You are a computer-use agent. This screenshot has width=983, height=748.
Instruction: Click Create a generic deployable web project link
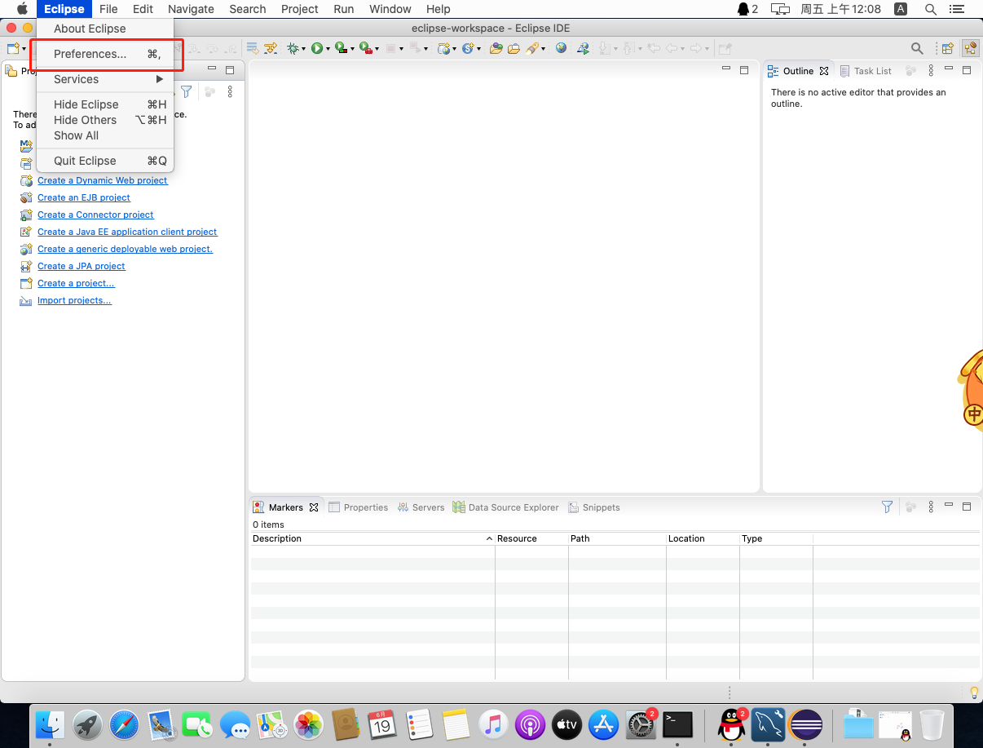tap(125, 249)
